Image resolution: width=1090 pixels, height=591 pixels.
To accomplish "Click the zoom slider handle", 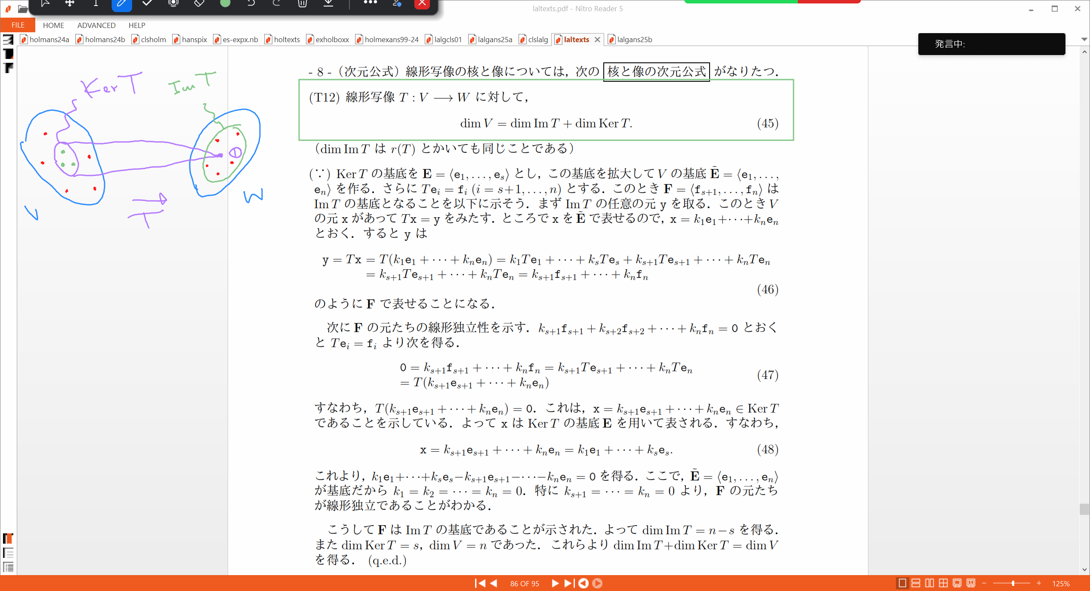I will [x=1013, y=583].
